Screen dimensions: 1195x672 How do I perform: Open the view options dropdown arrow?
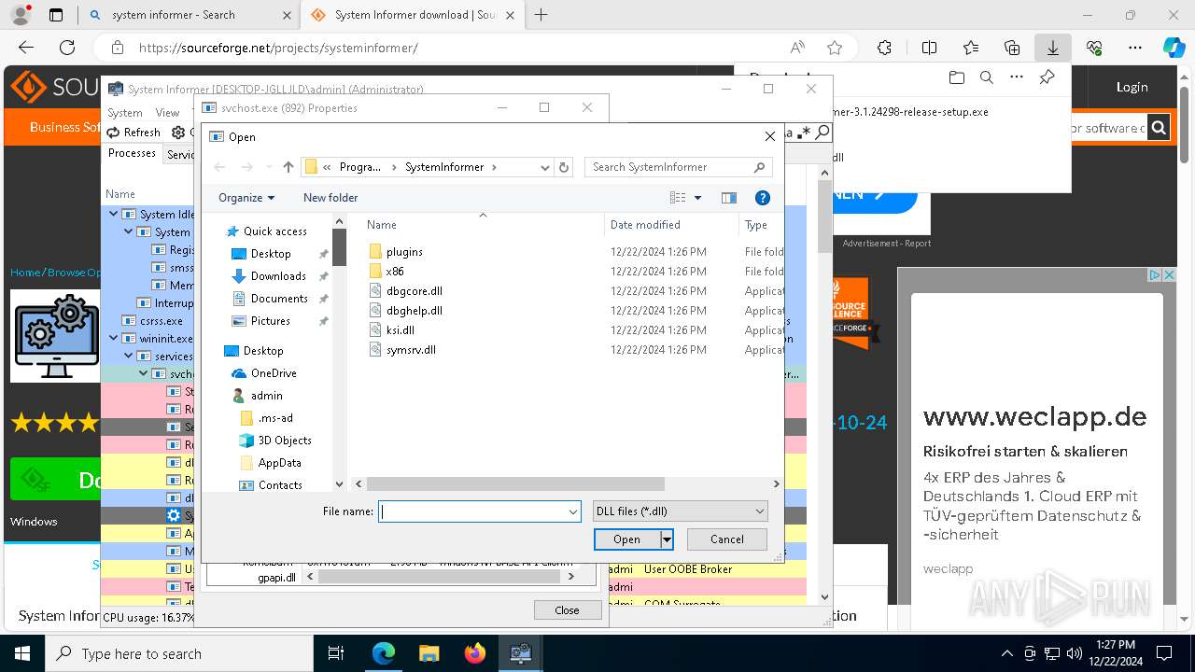click(x=697, y=198)
